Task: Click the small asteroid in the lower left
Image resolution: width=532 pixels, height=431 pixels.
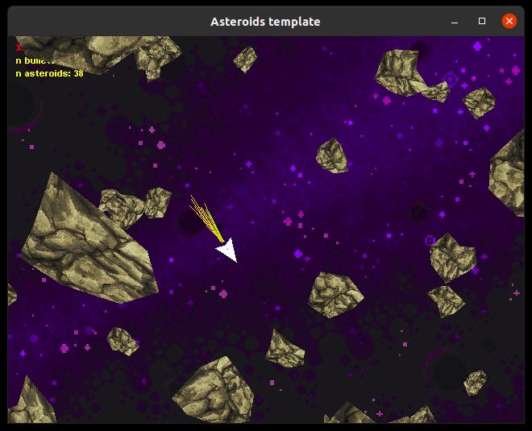Action: coord(123,341)
